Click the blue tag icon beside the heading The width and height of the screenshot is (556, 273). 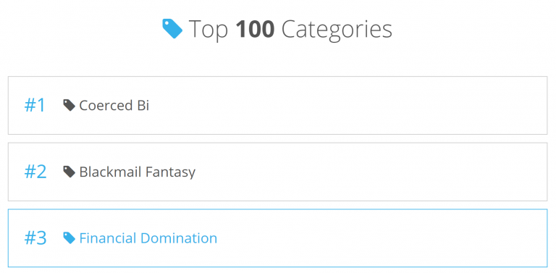[x=172, y=29]
